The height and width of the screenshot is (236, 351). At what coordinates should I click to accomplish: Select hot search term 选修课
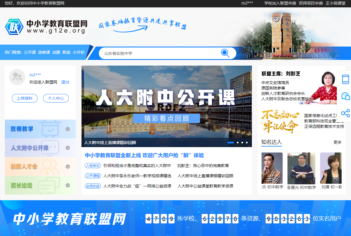[x=44, y=52]
